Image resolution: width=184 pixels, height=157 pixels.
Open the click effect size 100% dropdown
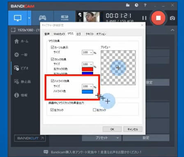point(87,64)
